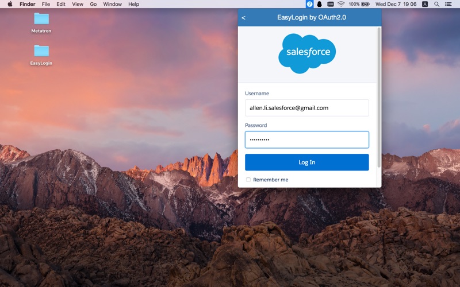Click the login panel vertical scrollbar
The height and width of the screenshot is (287, 460).
(379, 98)
